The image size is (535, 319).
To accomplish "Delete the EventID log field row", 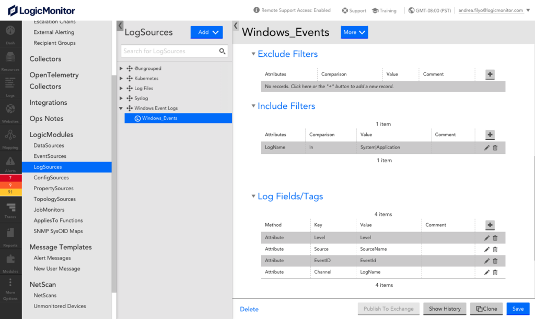I will pos(495,261).
